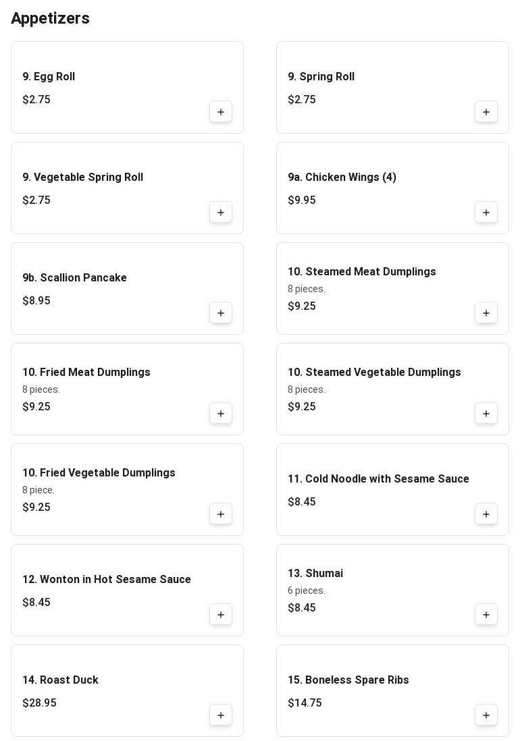
Task: Click plus icon for Wonton in Hot Sesame Sauce
Action: [x=221, y=615]
